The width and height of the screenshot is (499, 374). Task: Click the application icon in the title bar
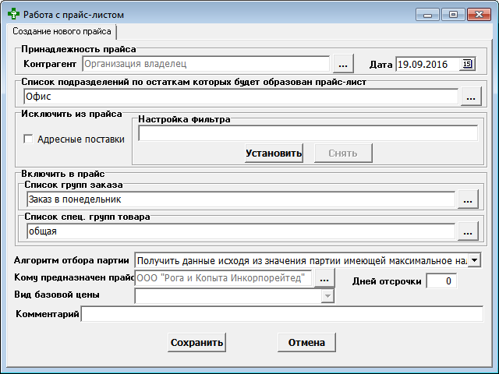(x=12, y=14)
